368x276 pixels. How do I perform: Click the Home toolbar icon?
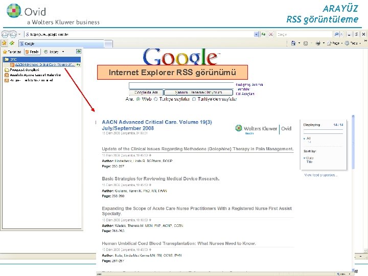click(x=293, y=43)
